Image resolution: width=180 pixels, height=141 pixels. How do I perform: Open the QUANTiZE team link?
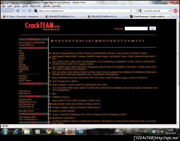tap(57, 118)
